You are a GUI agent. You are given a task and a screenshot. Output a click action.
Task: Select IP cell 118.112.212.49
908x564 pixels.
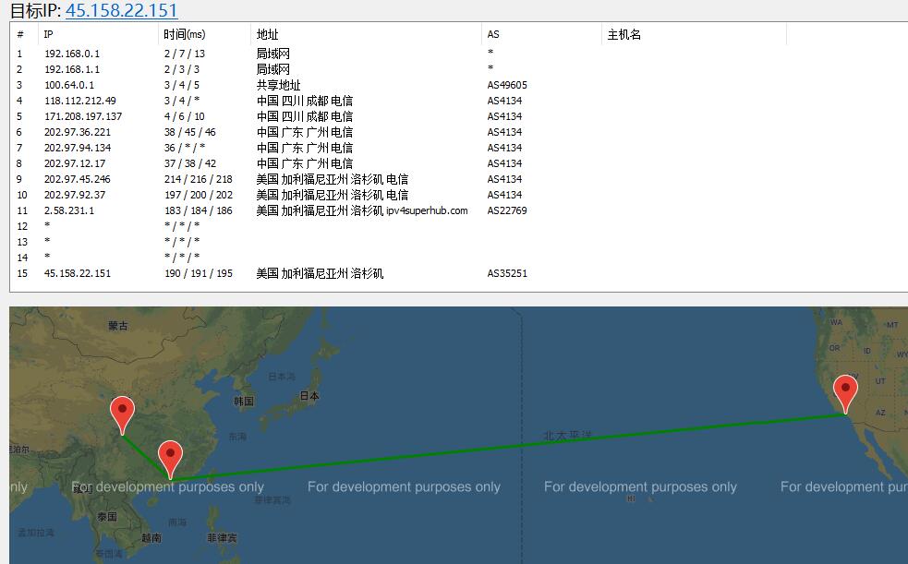(x=80, y=100)
